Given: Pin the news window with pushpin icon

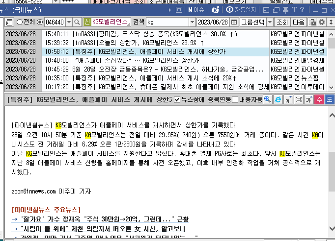Looking at the screenshot, I should point(285,10).
